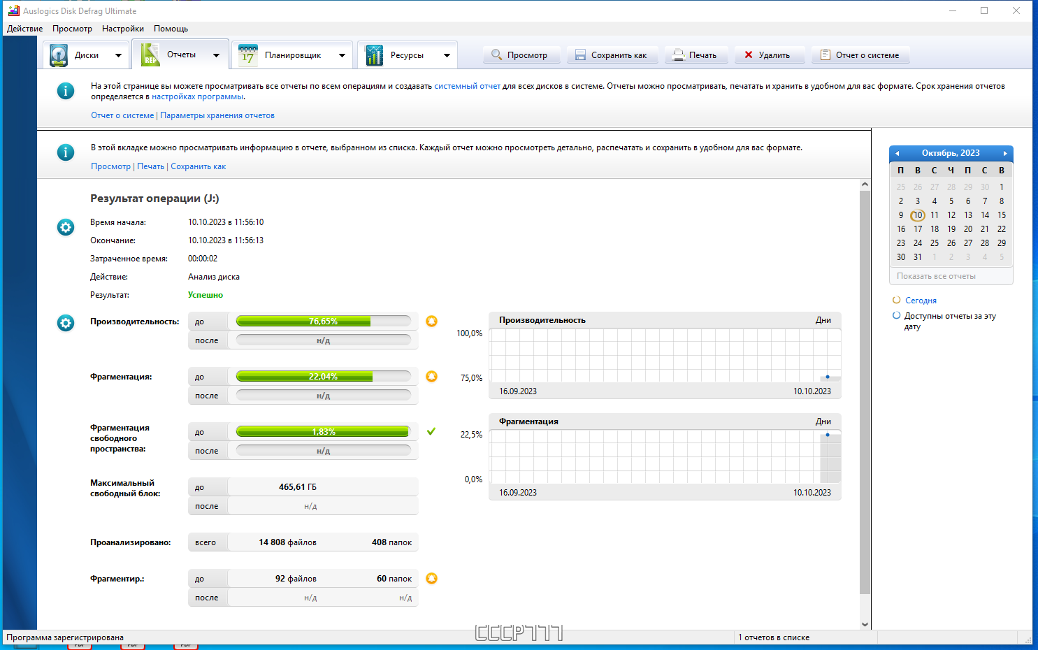Image resolution: width=1038 pixels, height=650 pixels.
Task: Click the Reports tab REP icon
Action: [x=150, y=55]
